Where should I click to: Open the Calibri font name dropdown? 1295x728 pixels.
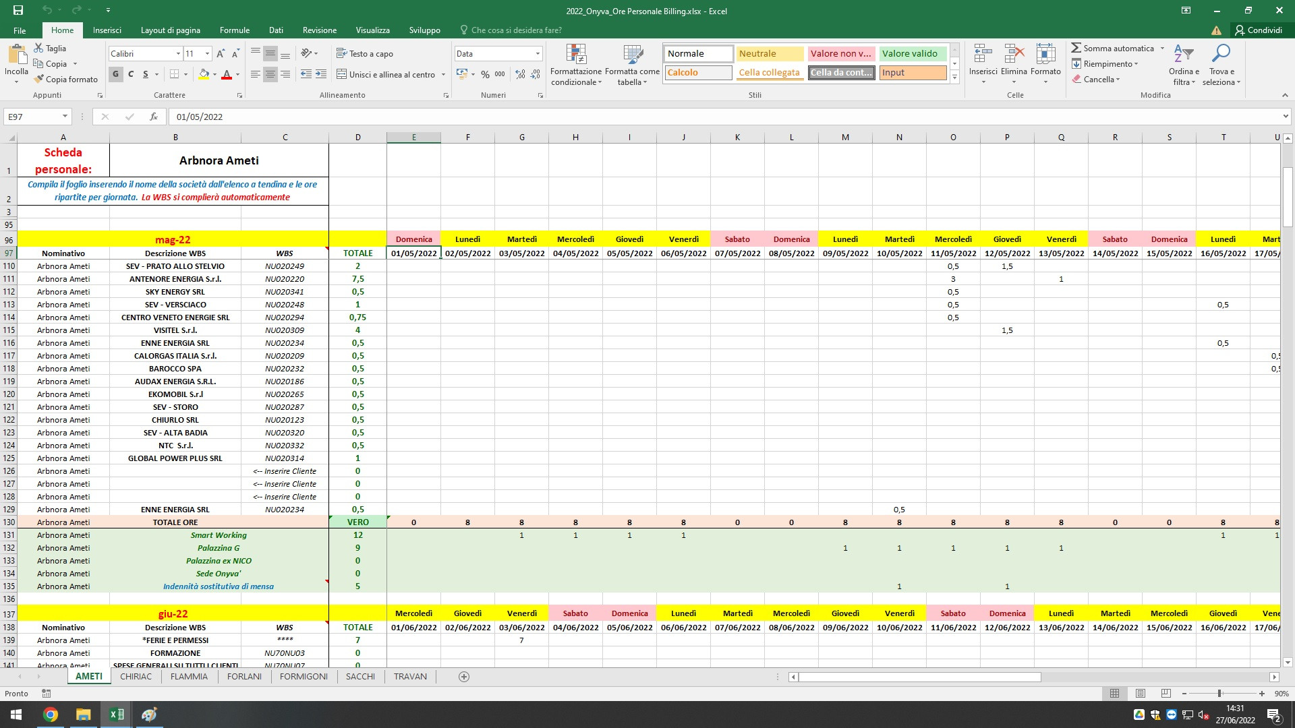(178, 53)
